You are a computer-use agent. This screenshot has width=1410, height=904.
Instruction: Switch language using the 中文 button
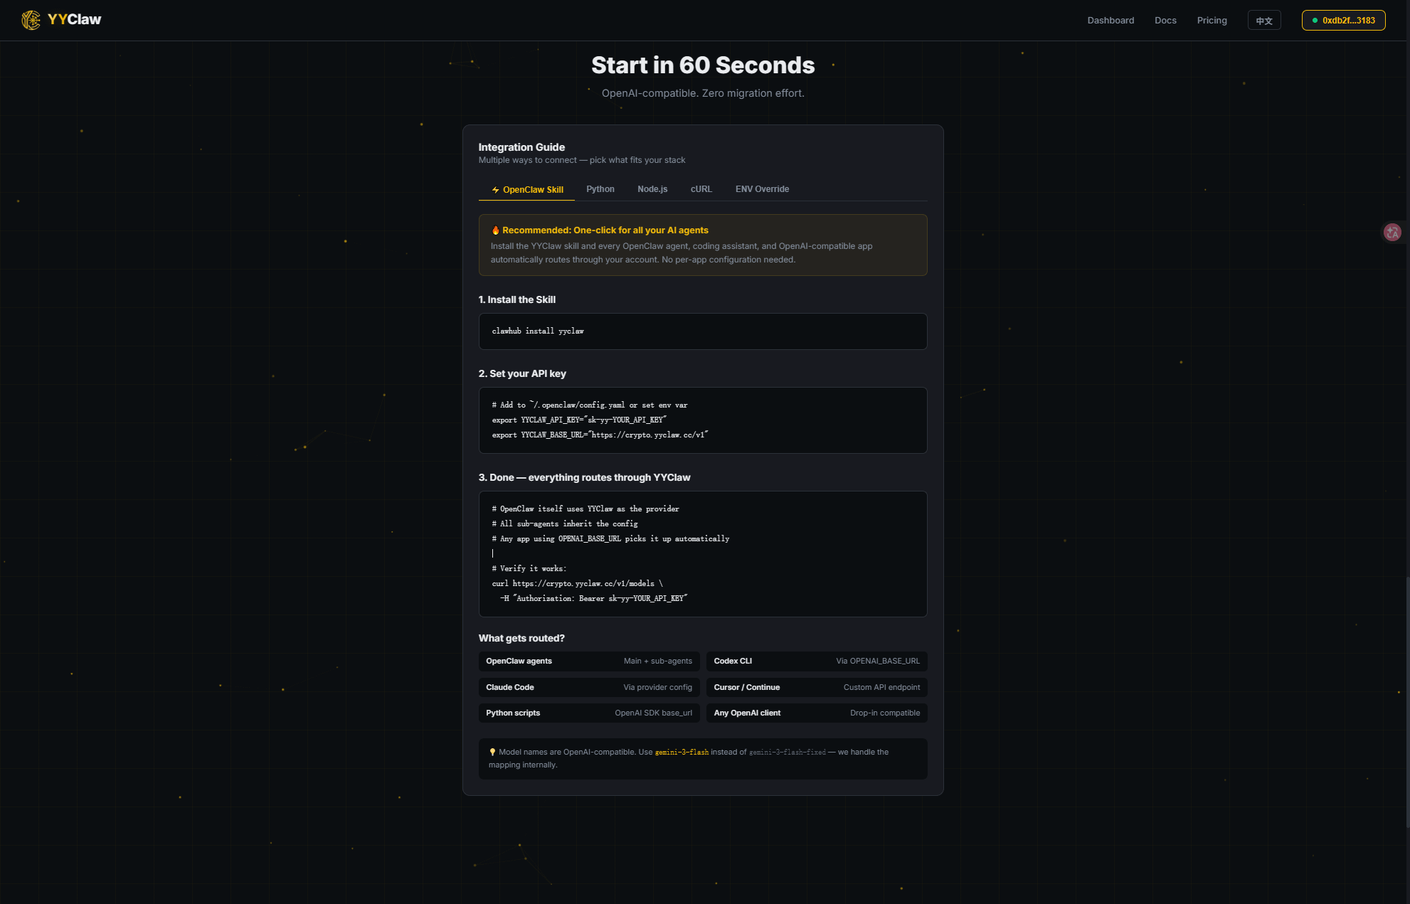click(1264, 21)
